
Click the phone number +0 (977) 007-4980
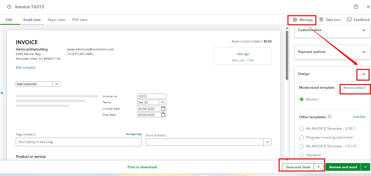point(80,54)
